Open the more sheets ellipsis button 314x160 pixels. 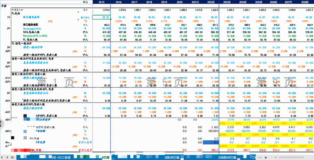[260, 157]
